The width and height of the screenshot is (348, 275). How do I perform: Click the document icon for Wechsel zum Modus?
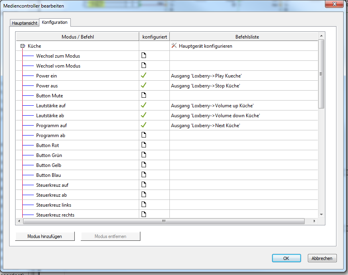tap(144, 55)
